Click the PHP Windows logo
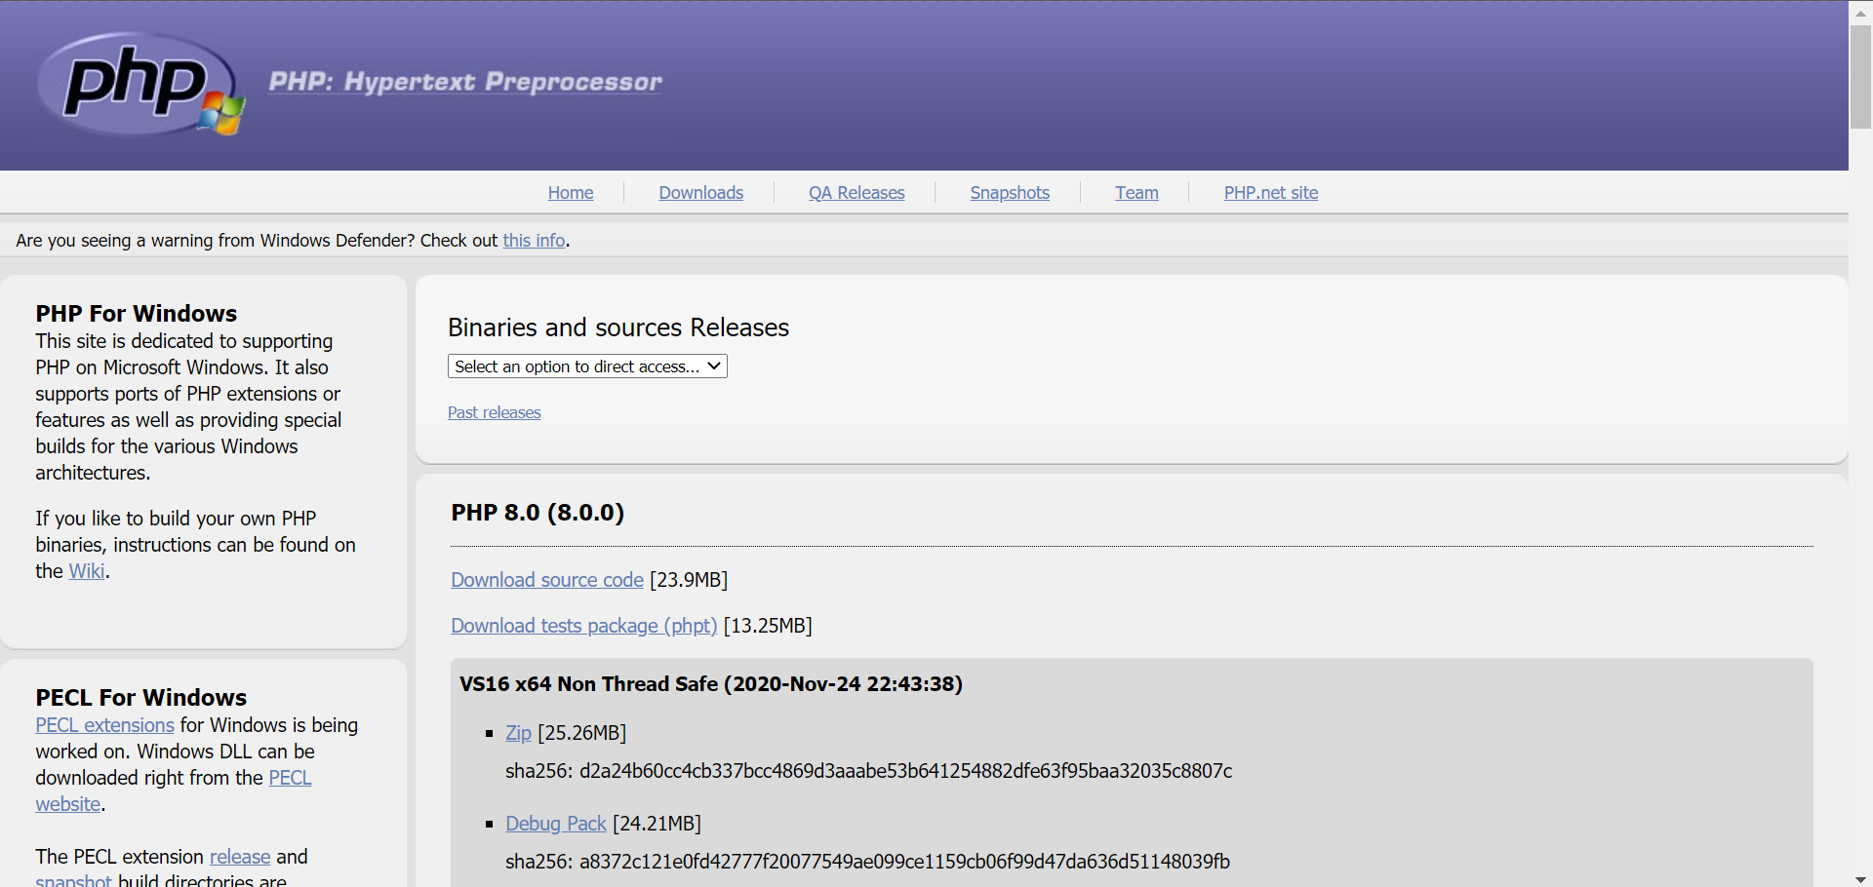Screen dimensions: 1873x887 coord(140,84)
